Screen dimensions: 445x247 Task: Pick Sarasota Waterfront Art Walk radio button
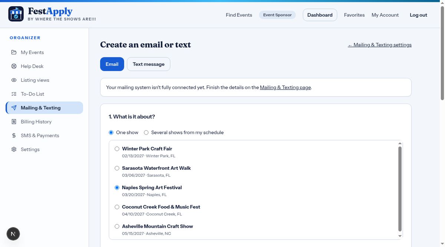click(117, 168)
